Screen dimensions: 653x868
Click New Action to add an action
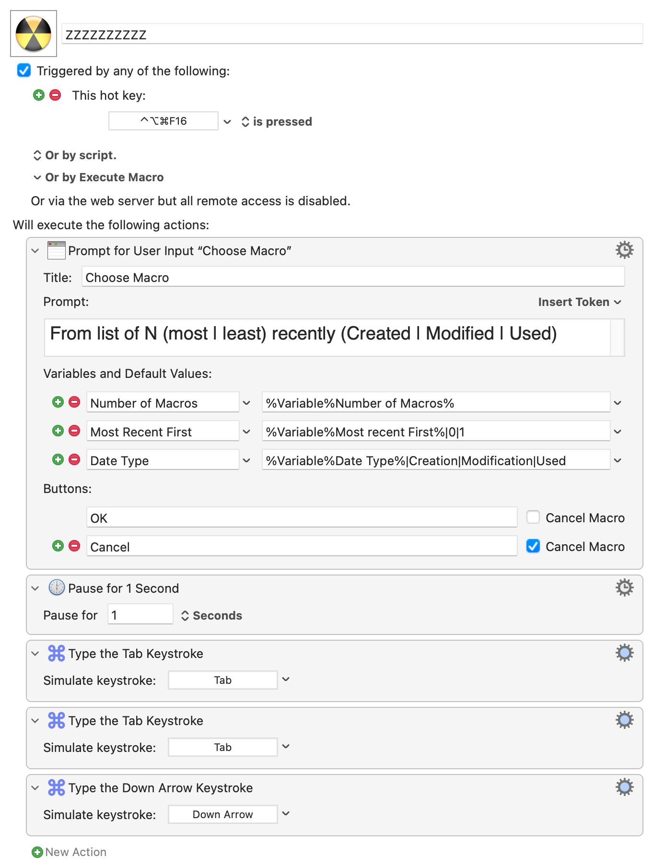click(x=70, y=852)
